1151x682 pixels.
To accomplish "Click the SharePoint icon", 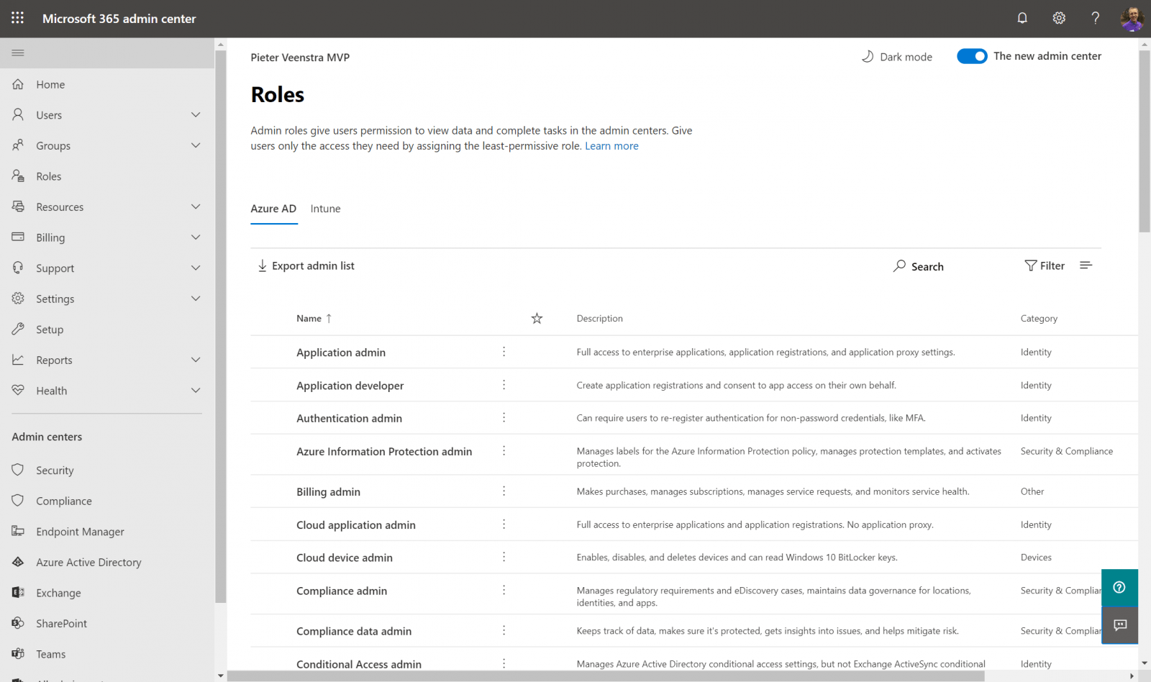I will (x=18, y=623).
